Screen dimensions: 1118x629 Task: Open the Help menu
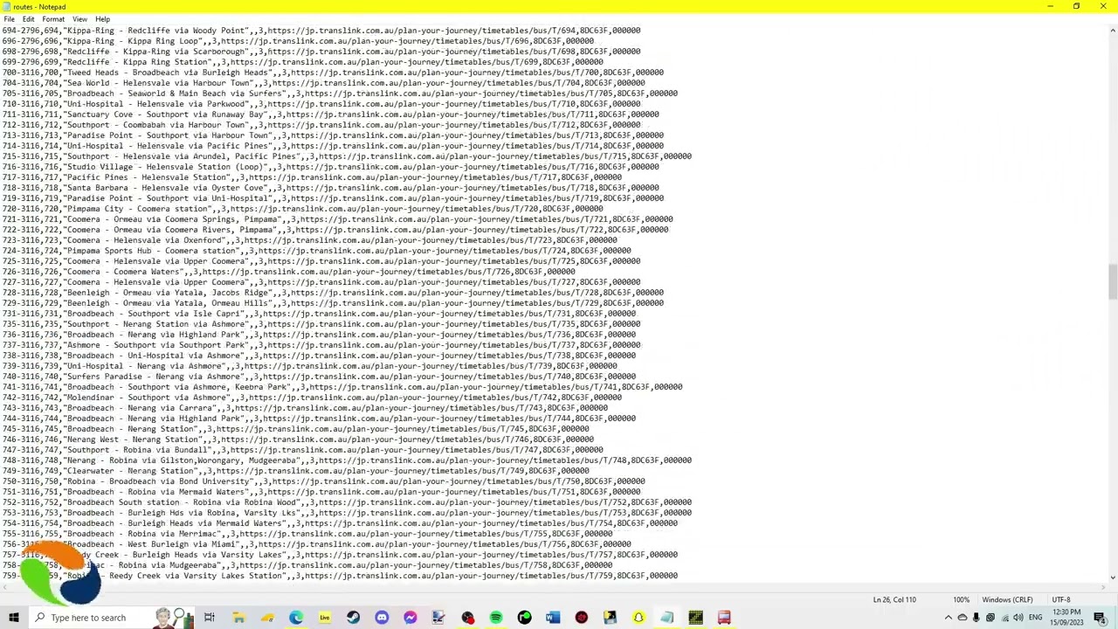pos(102,19)
